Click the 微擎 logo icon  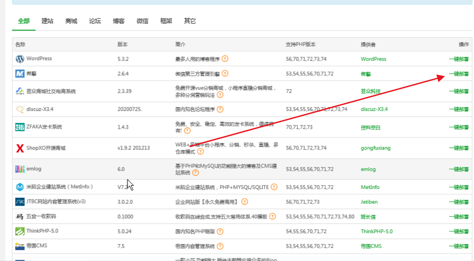pos(20,73)
